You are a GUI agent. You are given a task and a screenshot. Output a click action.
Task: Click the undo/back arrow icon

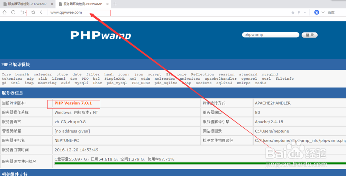[22, 12]
